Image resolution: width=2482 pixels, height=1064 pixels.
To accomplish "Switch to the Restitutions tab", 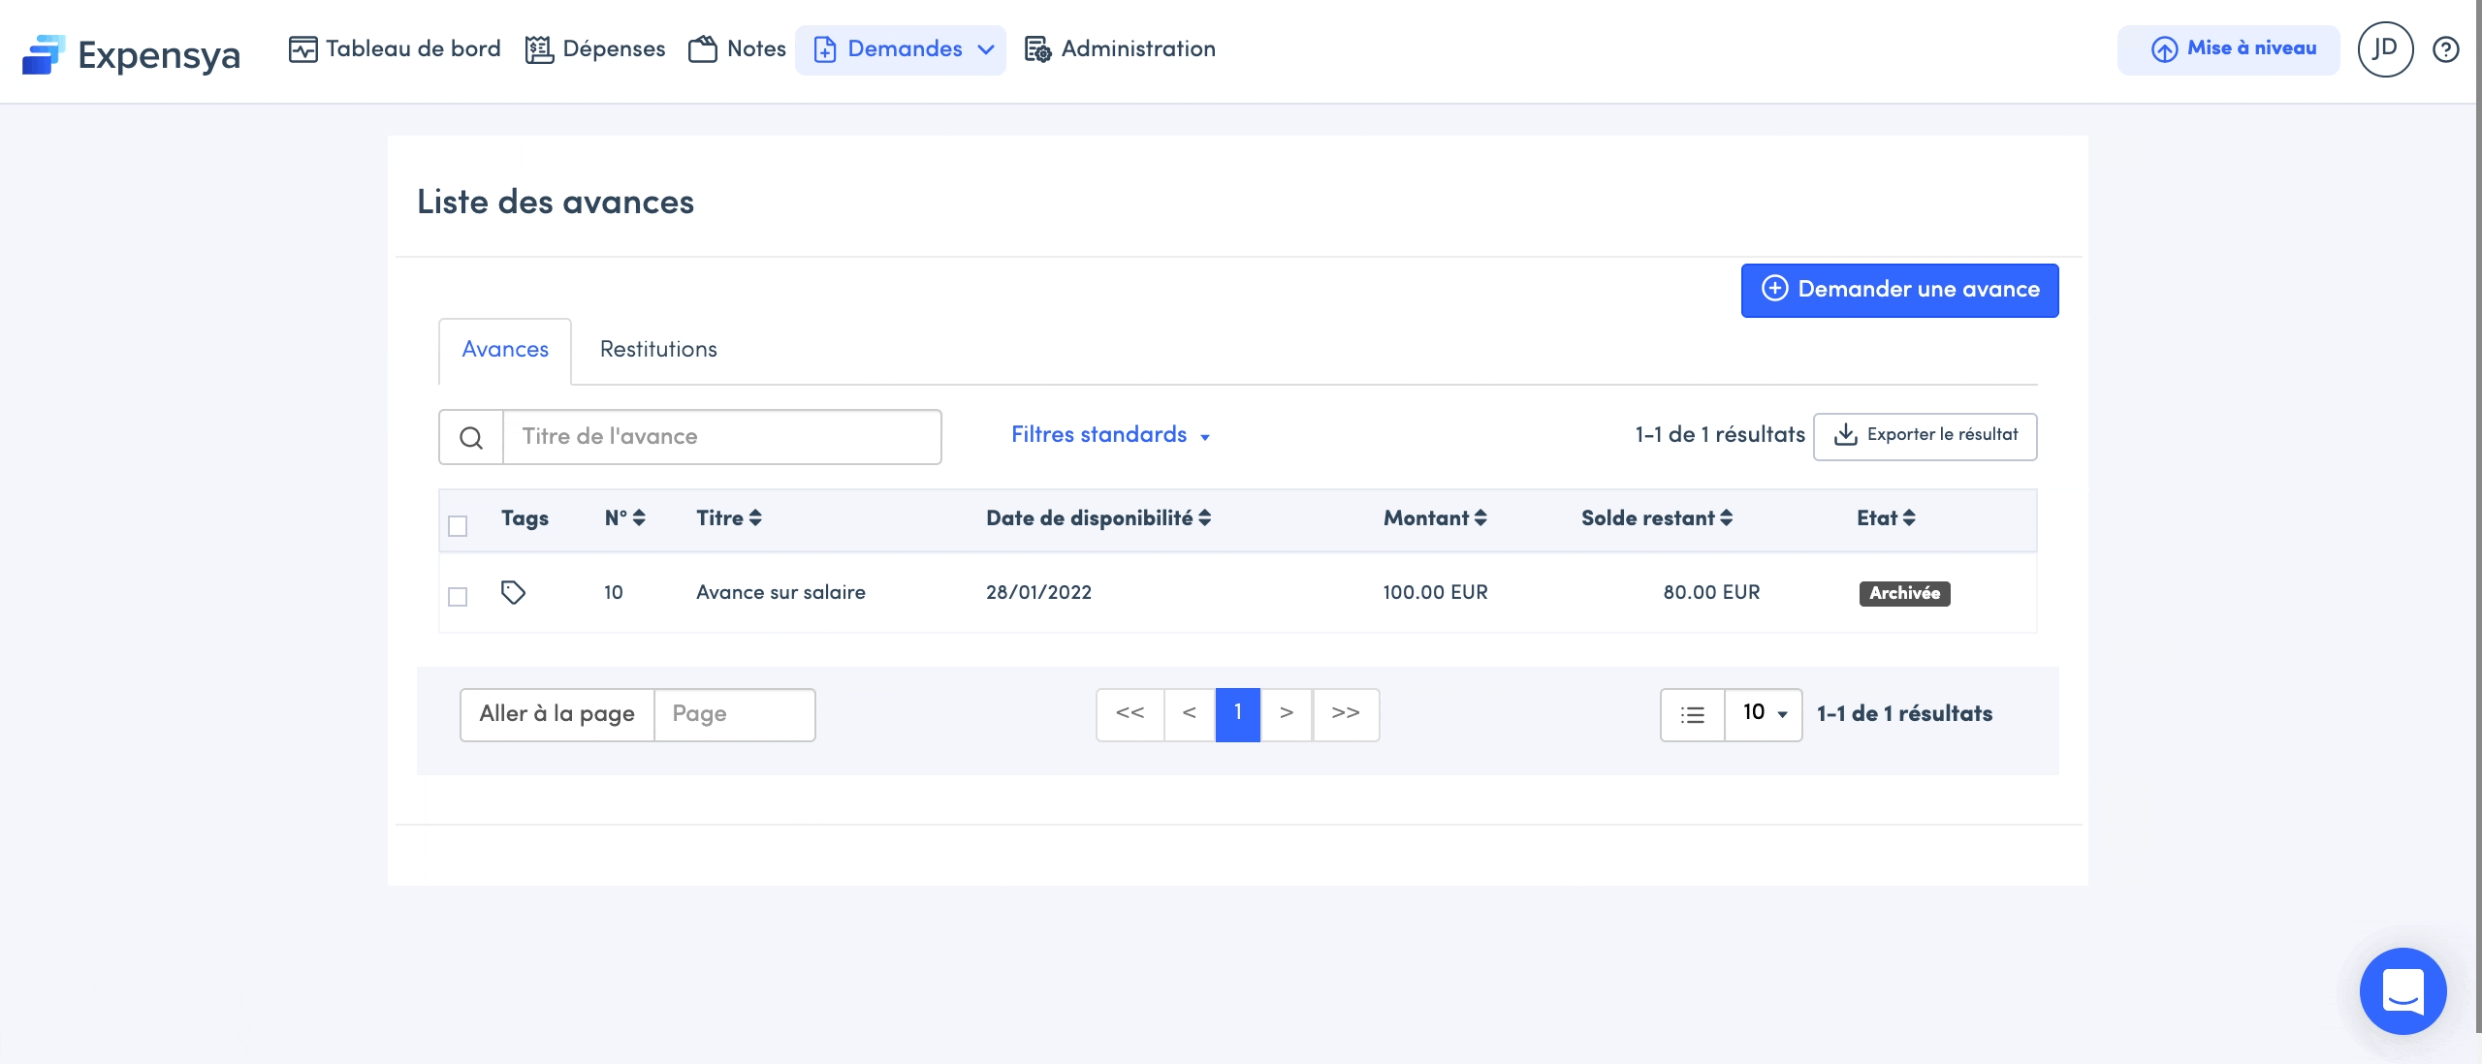I will click(x=658, y=350).
